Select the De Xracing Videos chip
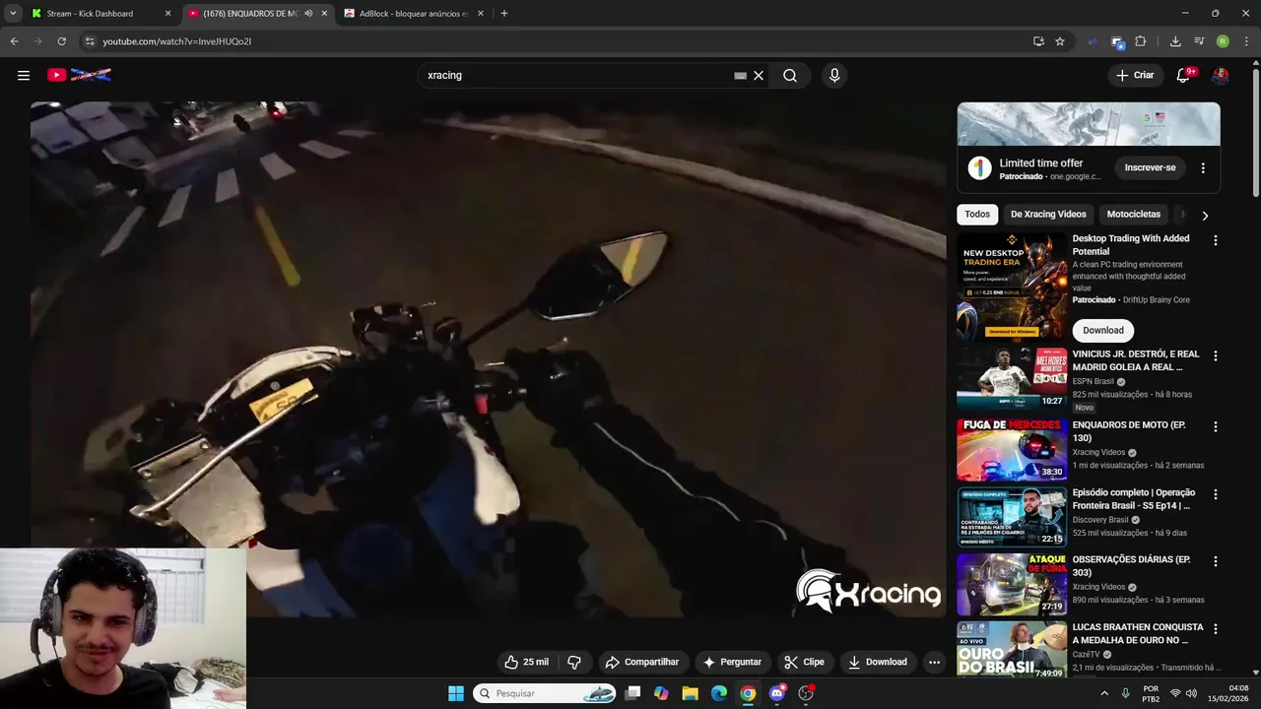The image size is (1261, 709). click(x=1048, y=214)
